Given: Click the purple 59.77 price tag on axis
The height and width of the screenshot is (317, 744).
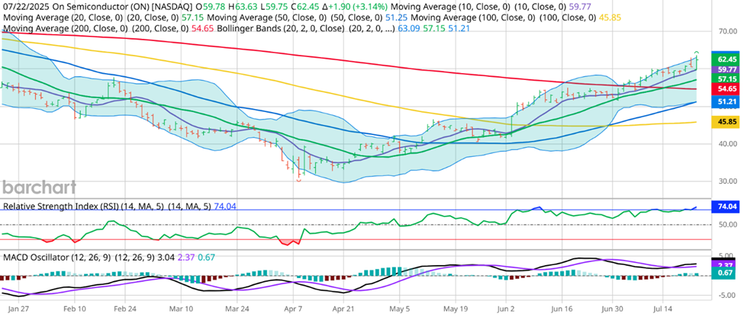Looking at the screenshot, I should [x=727, y=69].
